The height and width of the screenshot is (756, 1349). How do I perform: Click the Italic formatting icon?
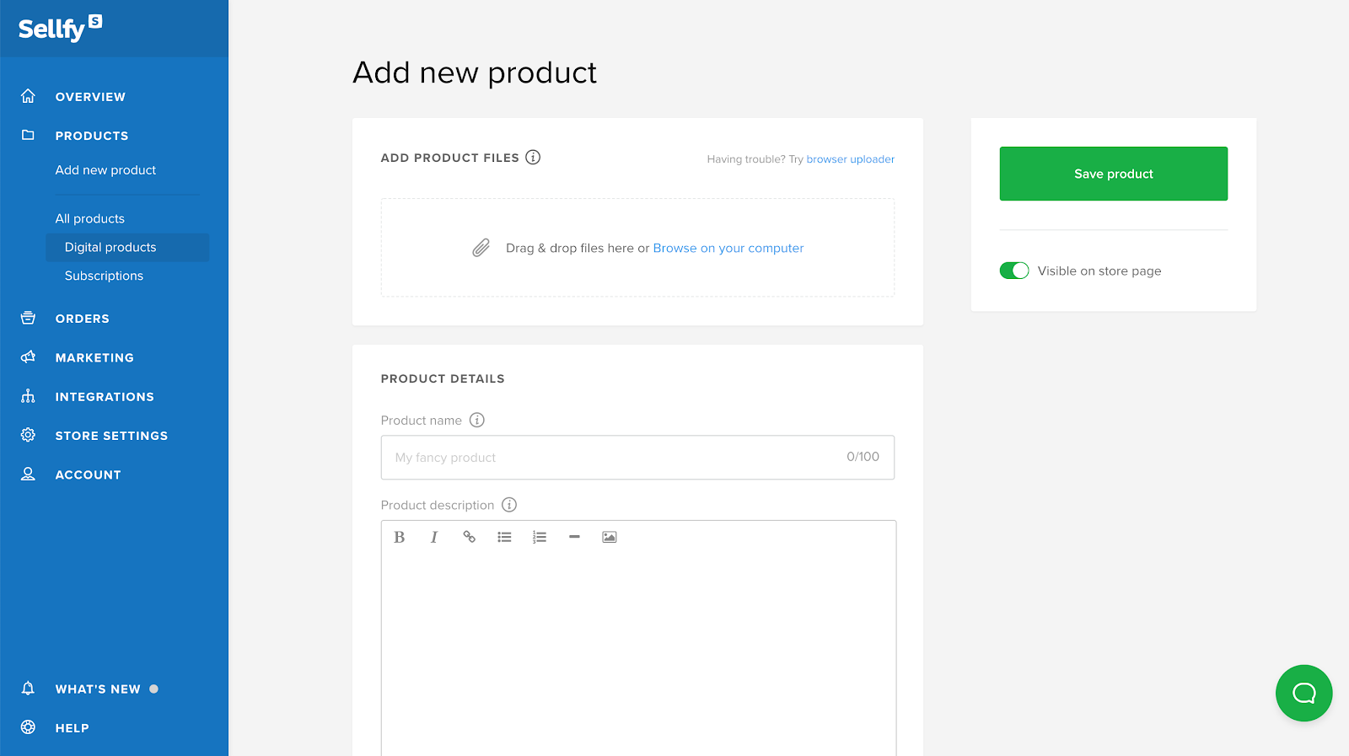[434, 538]
